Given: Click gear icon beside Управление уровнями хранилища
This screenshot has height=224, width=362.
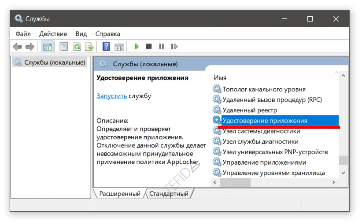Looking at the screenshot, I should [217, 173].
